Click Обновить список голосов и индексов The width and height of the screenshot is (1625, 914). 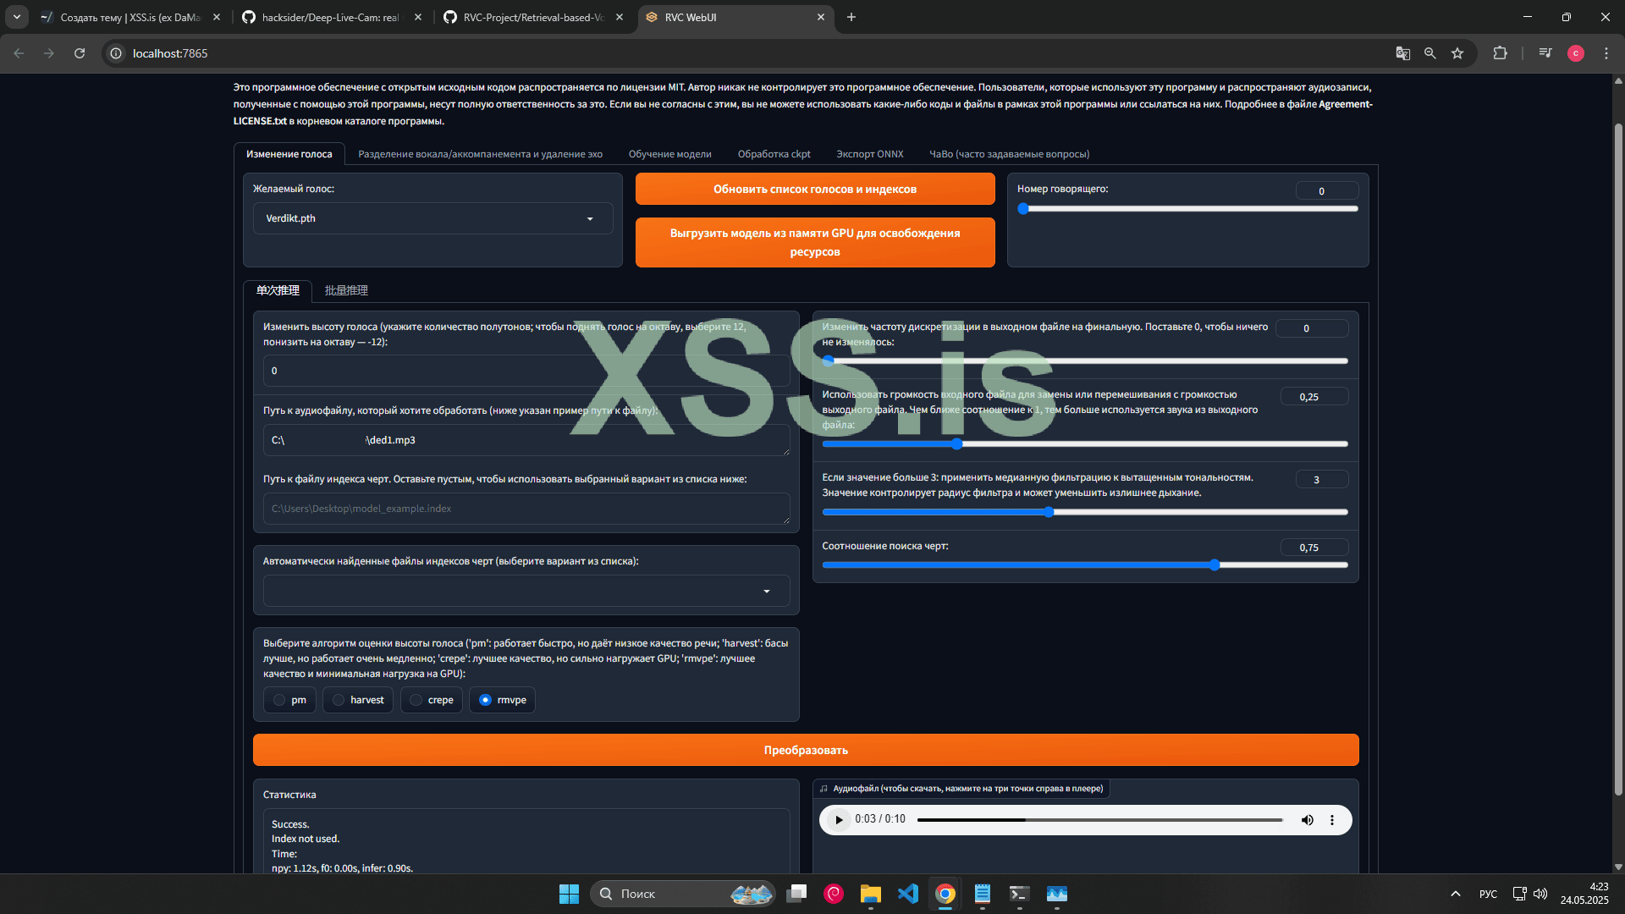pyautogui.click(x=814, y=189)
